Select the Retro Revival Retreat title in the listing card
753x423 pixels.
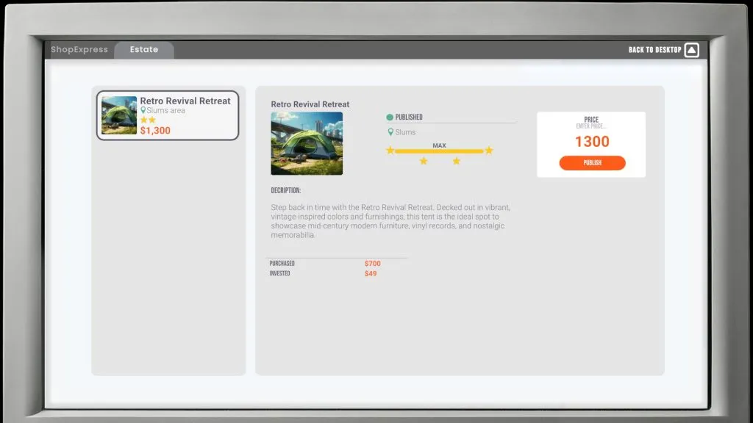(x=185, y=101)
